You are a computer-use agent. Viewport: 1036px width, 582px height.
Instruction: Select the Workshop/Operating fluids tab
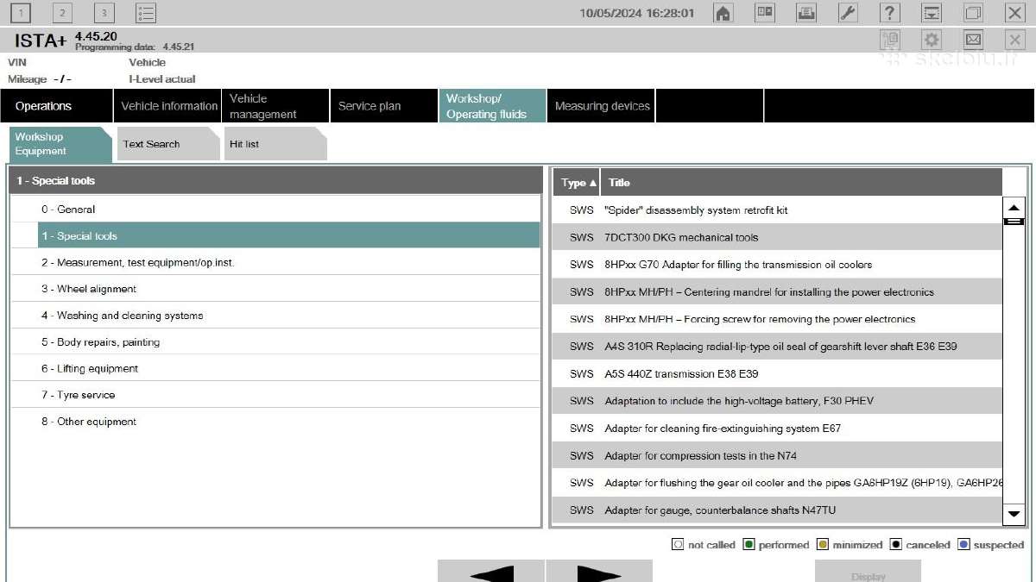tap(492, 106)
